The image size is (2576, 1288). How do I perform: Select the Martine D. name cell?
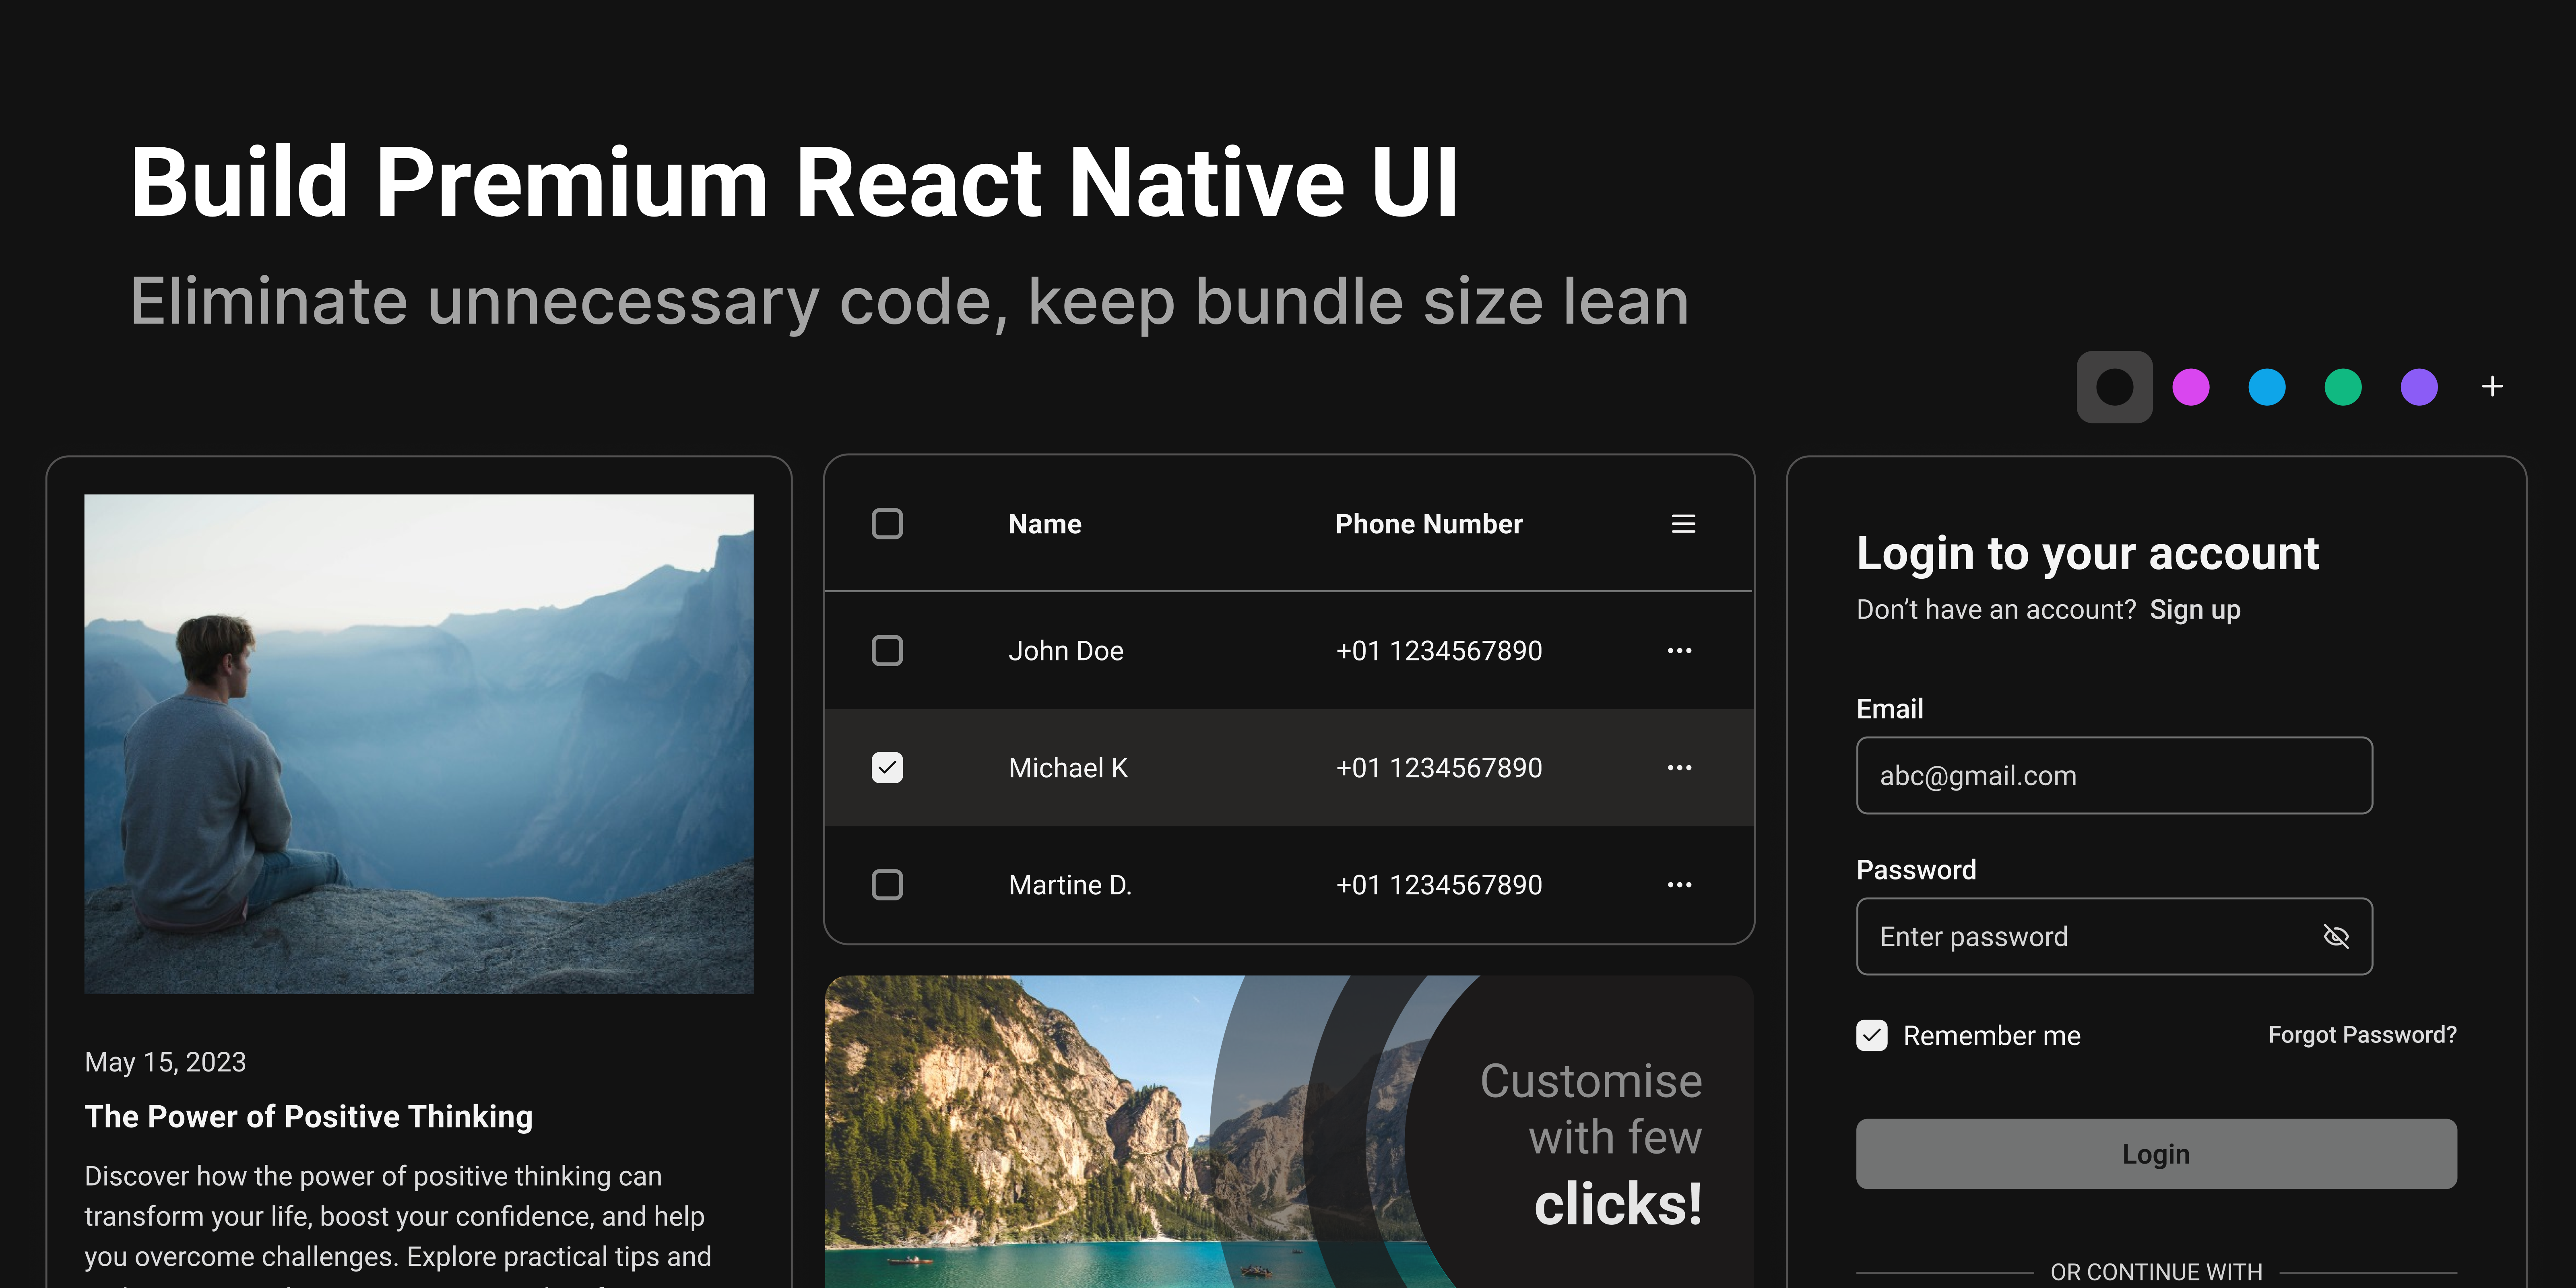click(x=1070, y=885)
